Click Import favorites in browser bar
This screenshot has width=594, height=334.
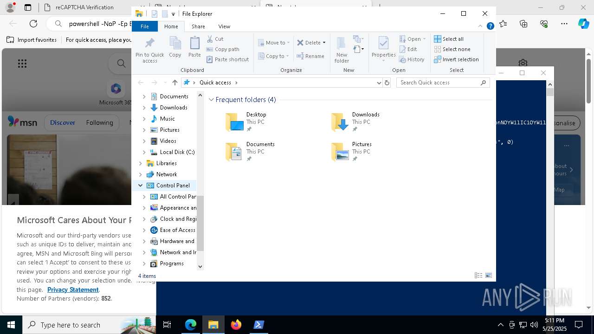point(32,40)
